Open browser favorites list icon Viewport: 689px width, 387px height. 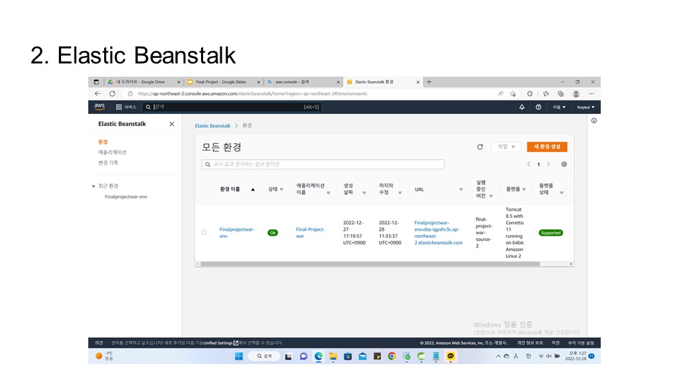tap(545, 93)
